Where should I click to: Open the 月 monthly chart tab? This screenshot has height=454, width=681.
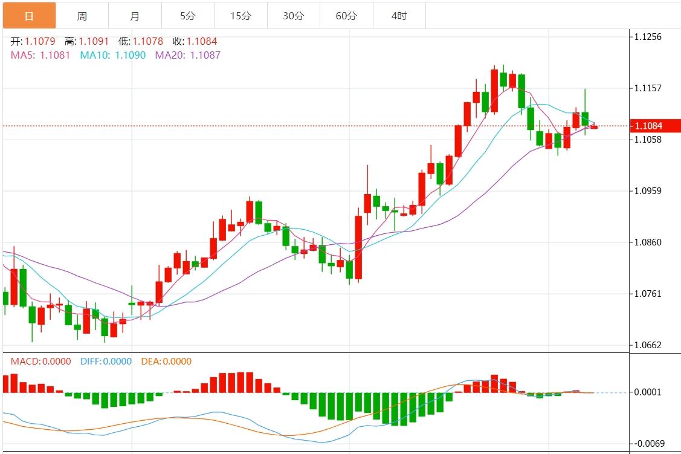coord(135,16)
